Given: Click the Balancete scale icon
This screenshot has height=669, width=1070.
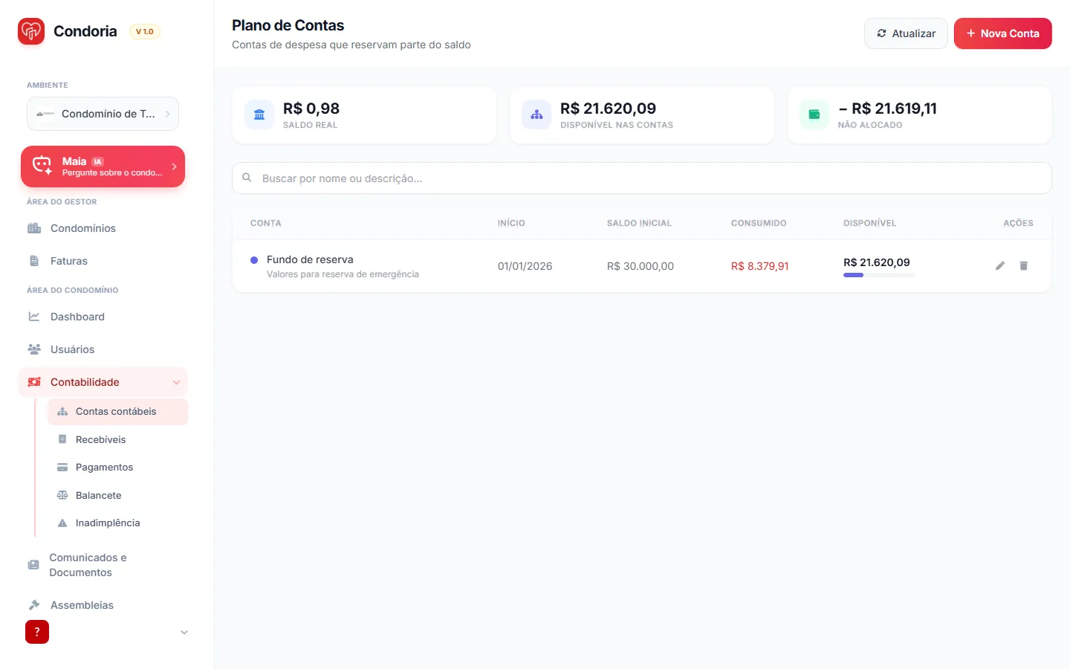Looking at the screenshot, I should click(62, 495).
